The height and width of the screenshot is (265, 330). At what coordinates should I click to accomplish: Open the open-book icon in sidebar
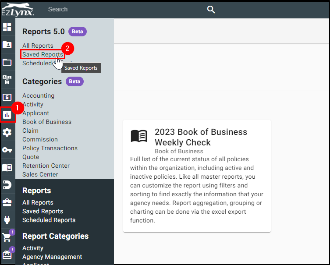tap(7, 167)
